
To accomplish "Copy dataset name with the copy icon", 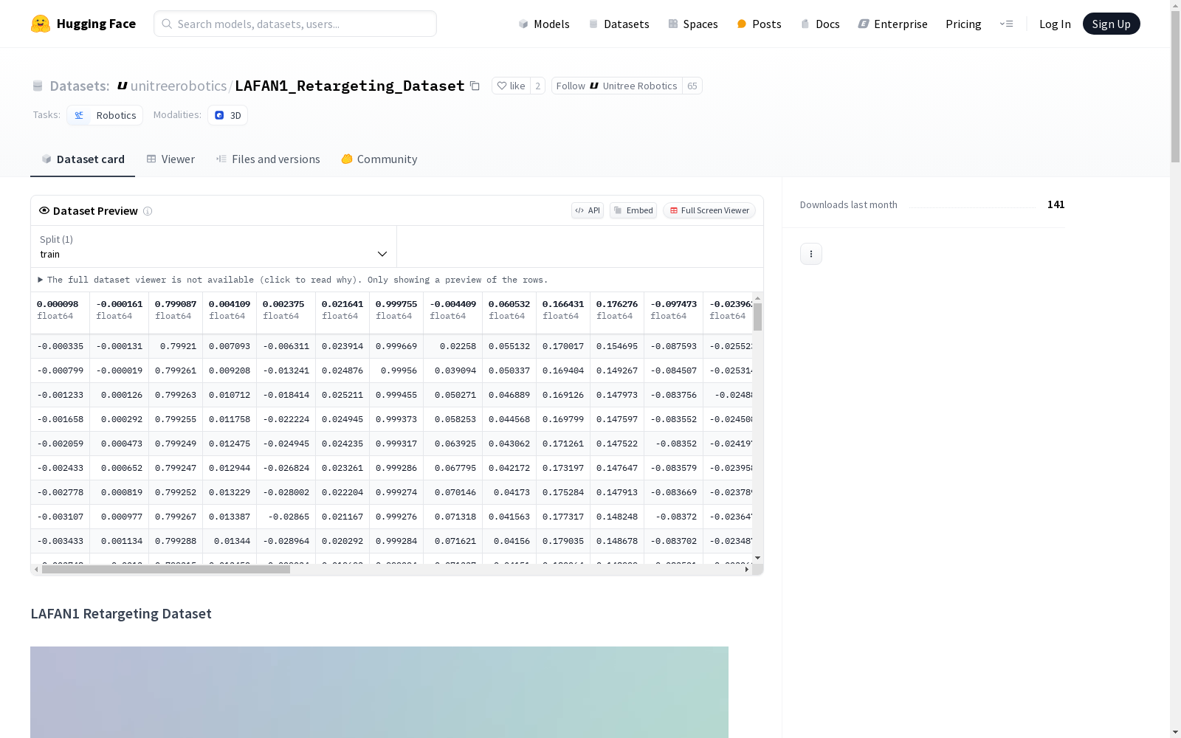I will pos(475,86).
